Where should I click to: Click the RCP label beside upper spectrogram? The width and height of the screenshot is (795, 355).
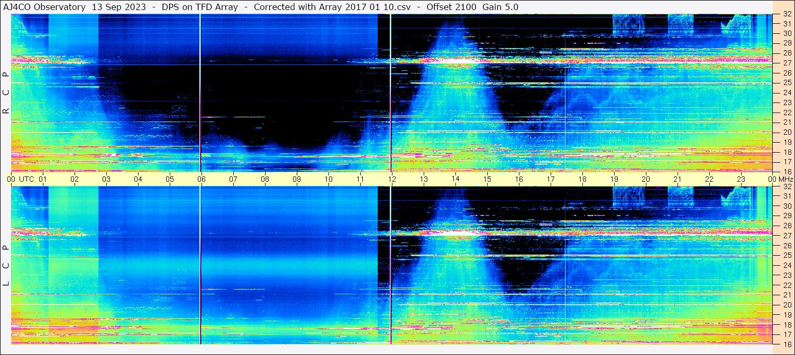[6, 93]
